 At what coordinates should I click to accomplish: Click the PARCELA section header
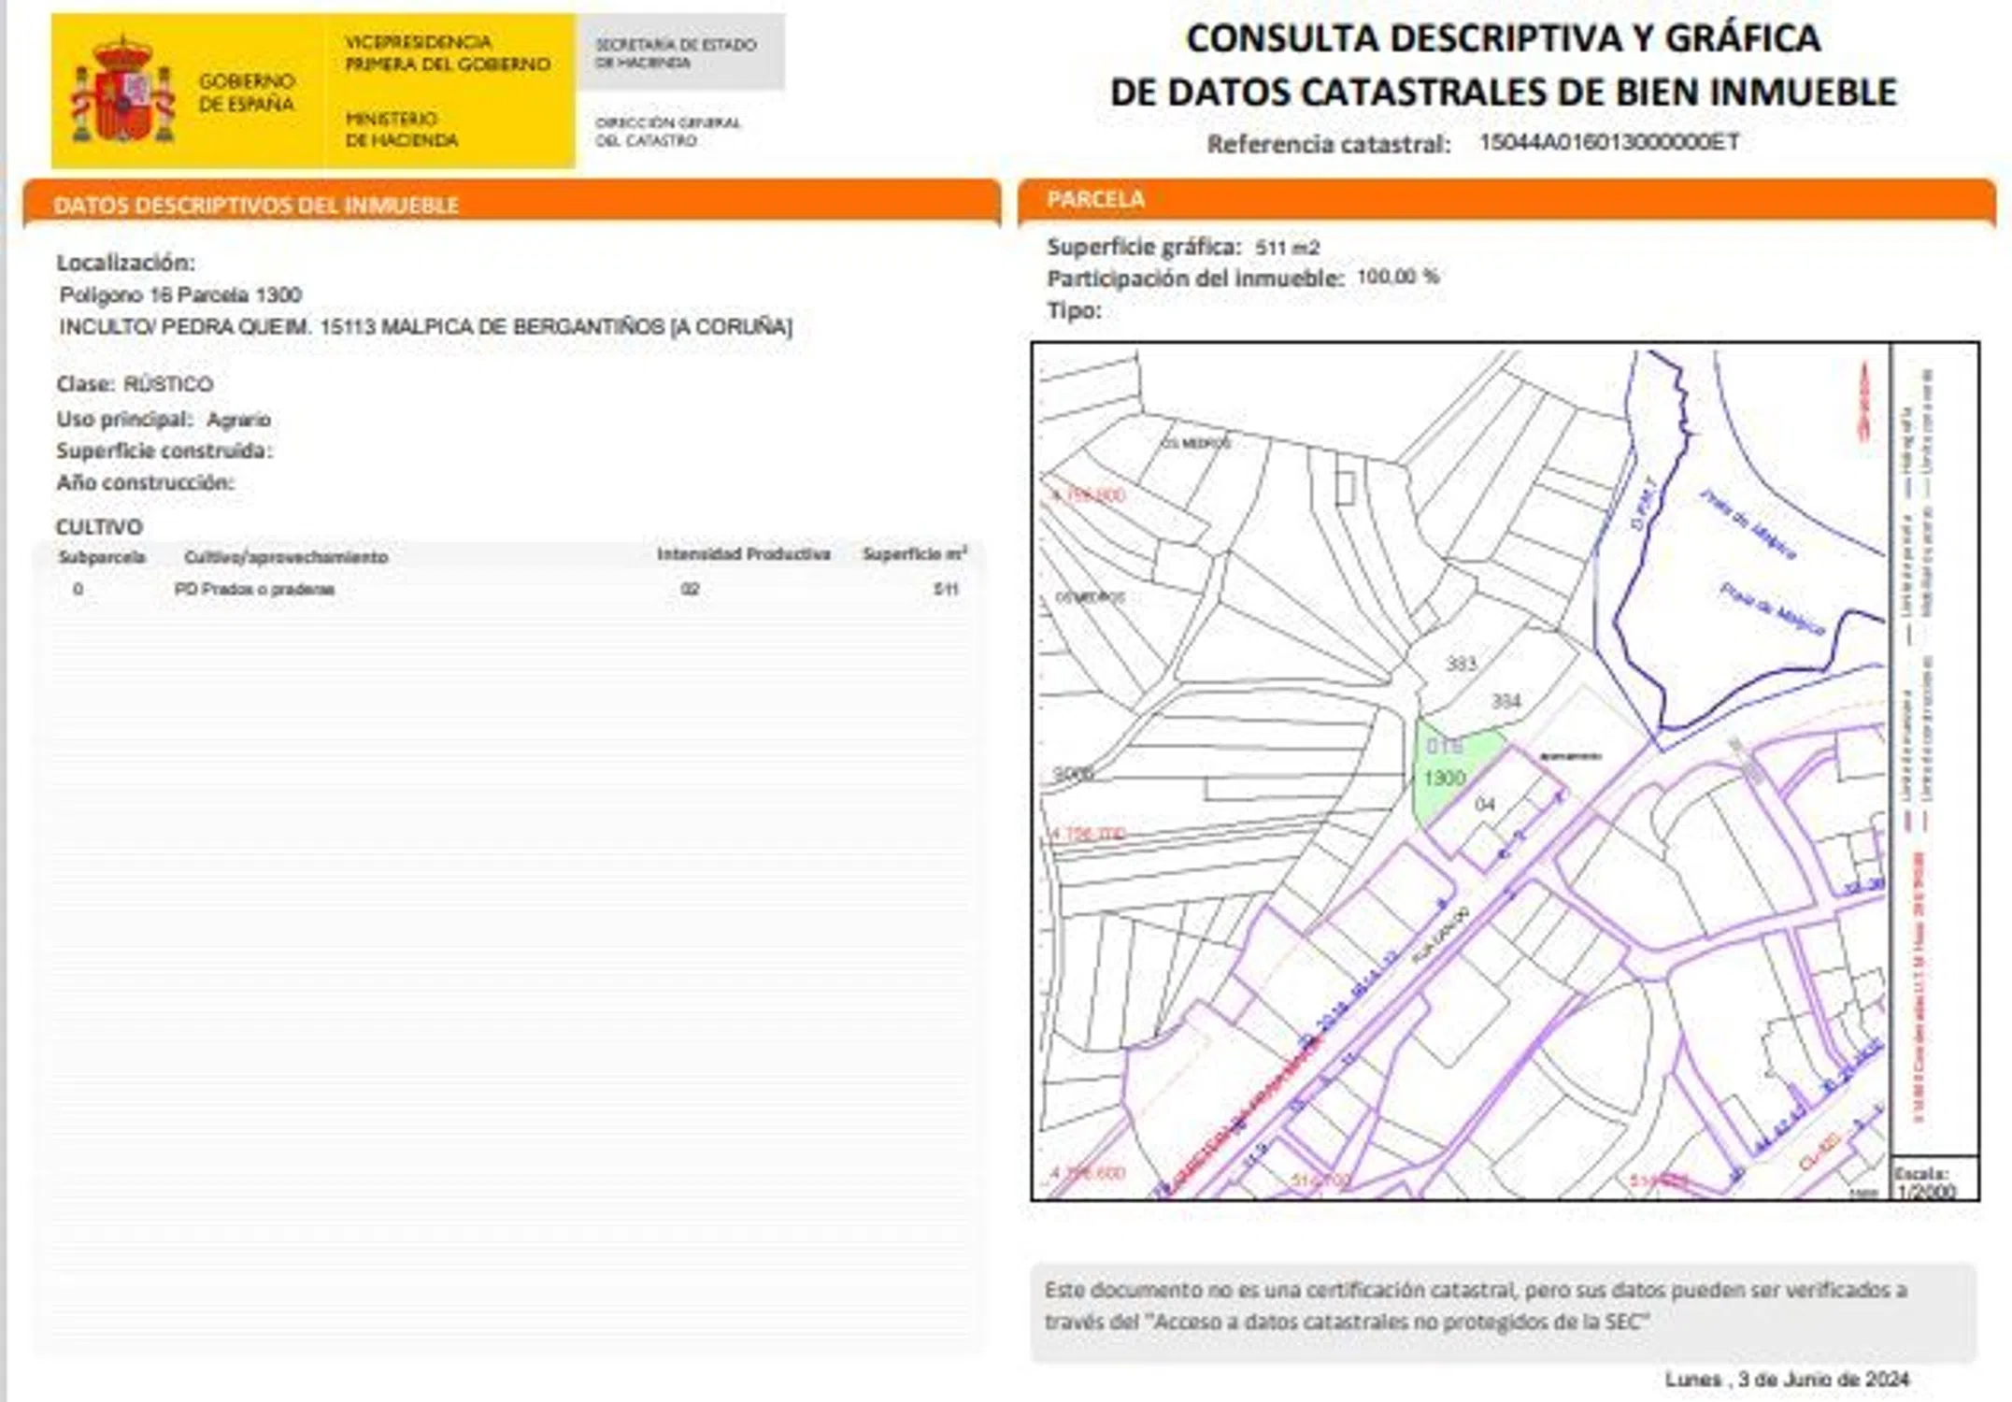coord(1095,199)
